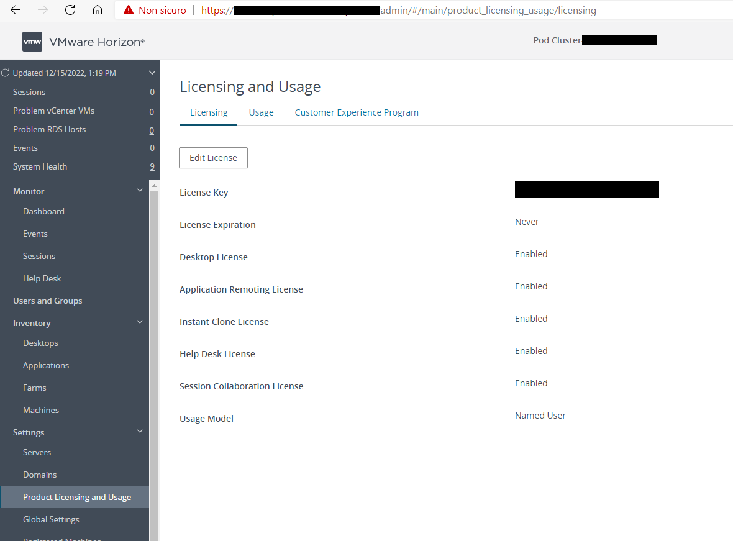Image resolution: width=733 pixels, height=541 pixels.
Task: Open the Events count link in status panel
Action: click(152, 148)
